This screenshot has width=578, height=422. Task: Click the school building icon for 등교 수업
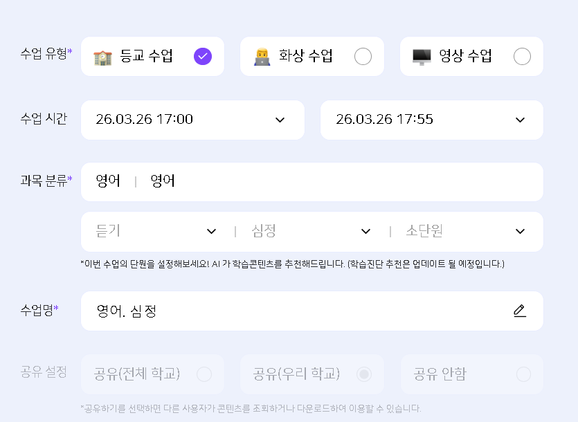point(102,57)
